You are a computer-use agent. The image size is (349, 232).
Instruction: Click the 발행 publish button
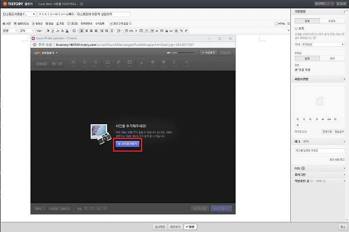(190, 227)
